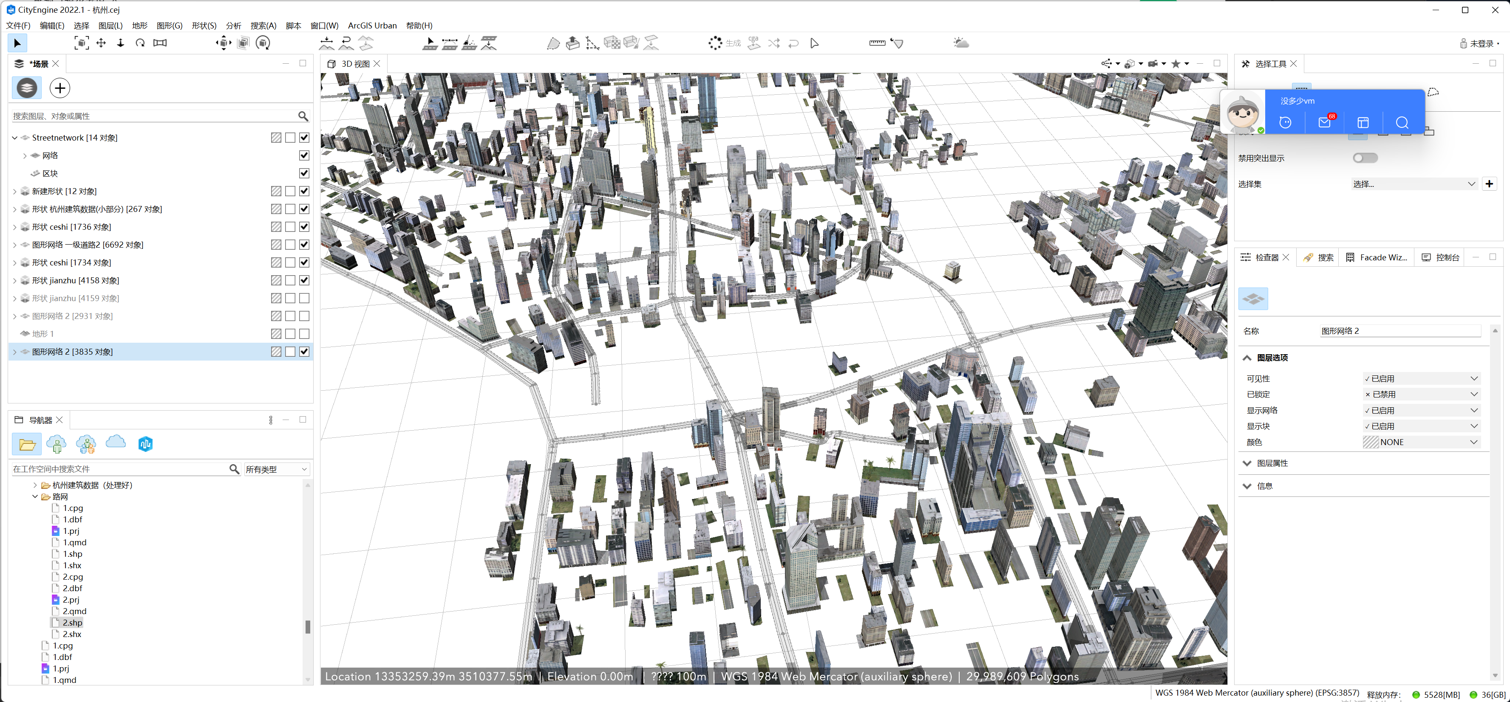The width and height of the screenshot is (1510, 702).
Task: Select the Frame selection tool
Action: (82, 43)
